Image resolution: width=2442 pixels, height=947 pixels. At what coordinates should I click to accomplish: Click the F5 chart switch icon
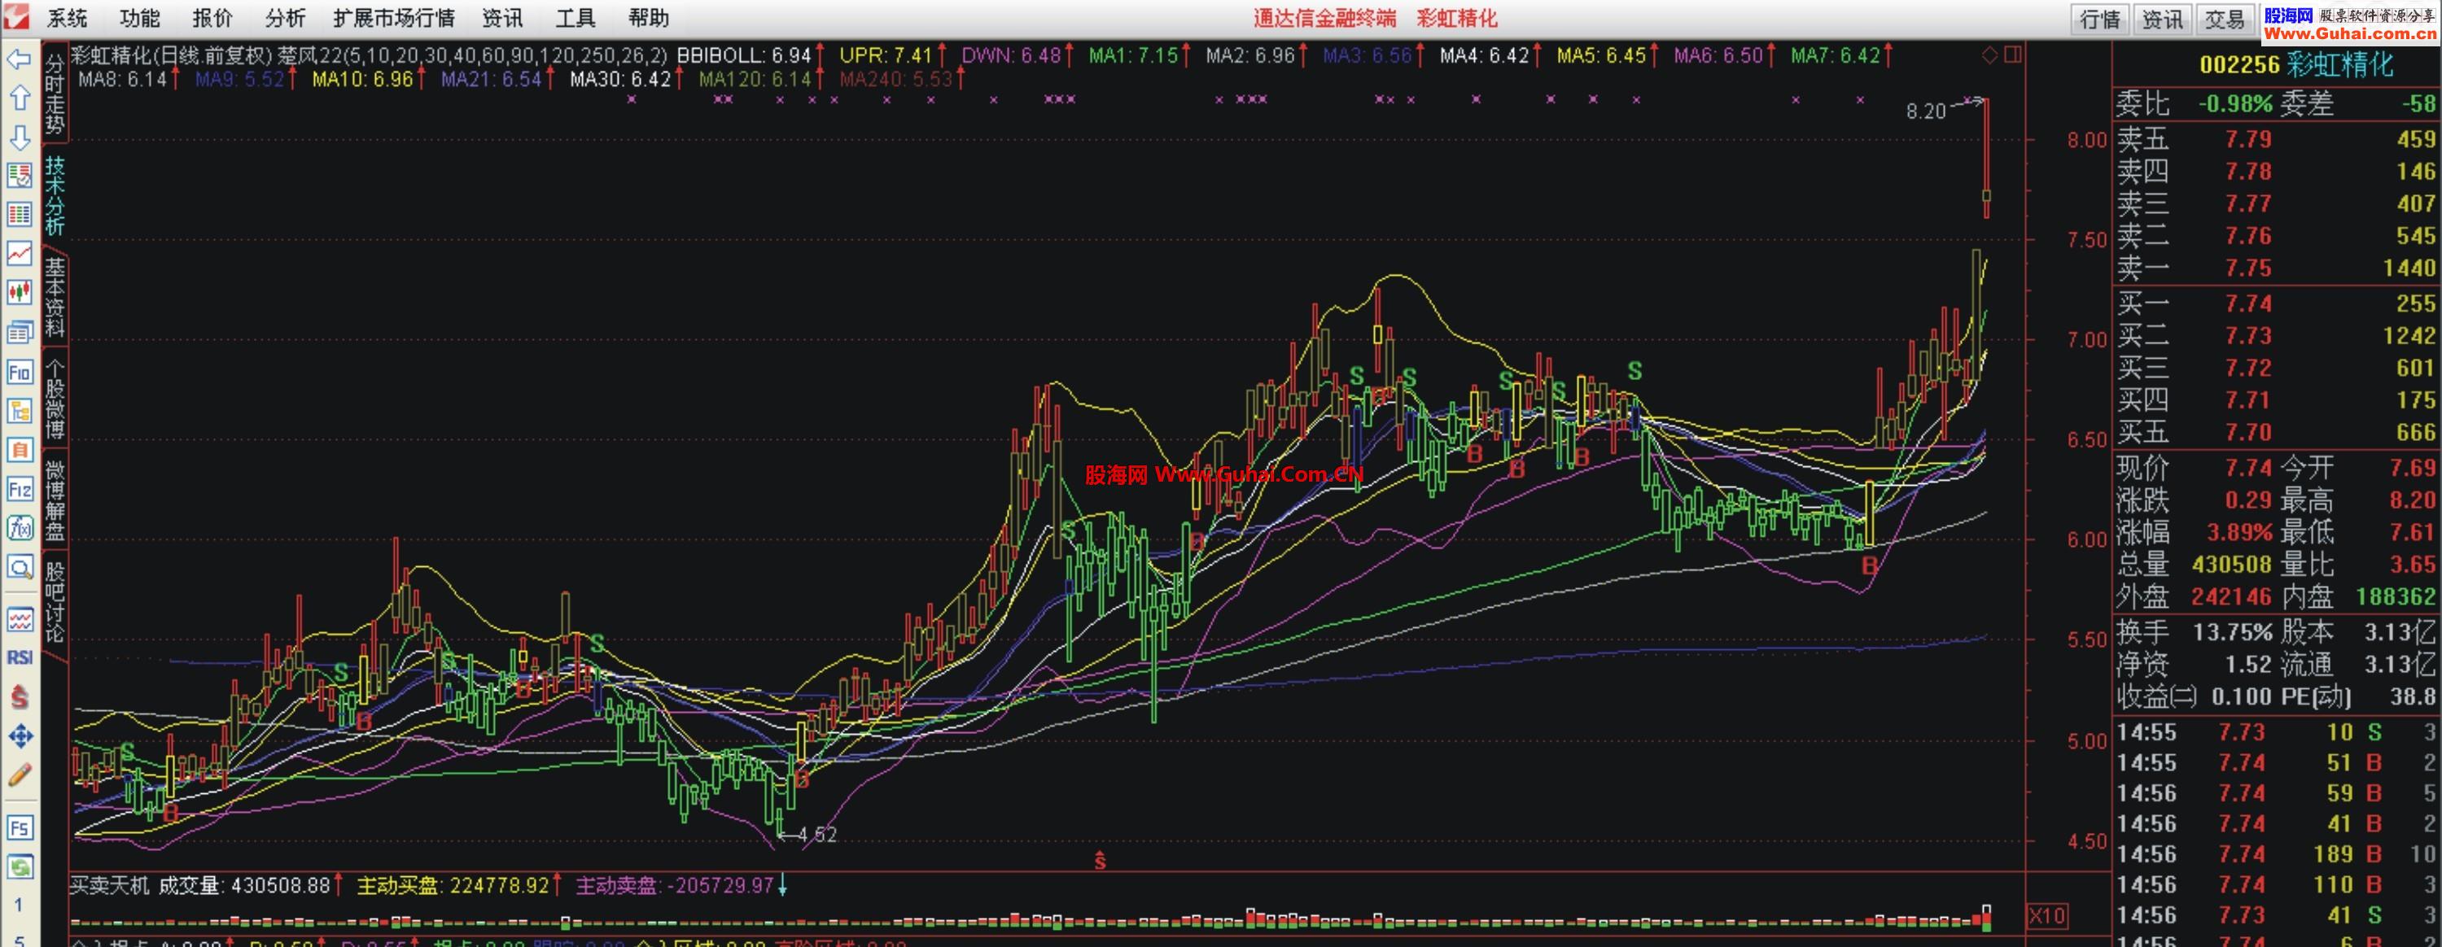19,827
